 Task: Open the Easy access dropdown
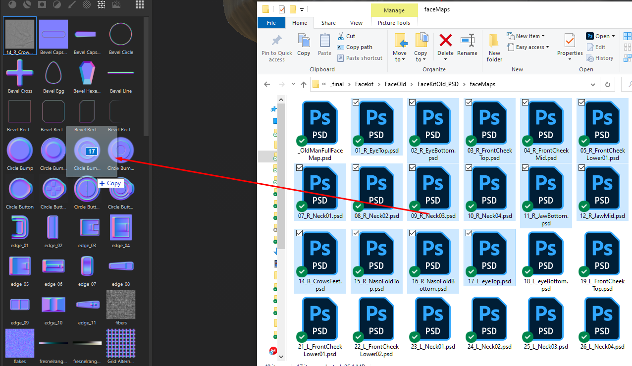click(528, 47)
